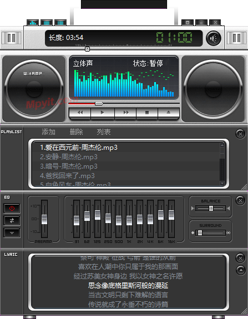This screenshot has height=319, width=248.
Task: Select 4.爸我回来了.mp3 in the playlist
Action: pos(125,175)
